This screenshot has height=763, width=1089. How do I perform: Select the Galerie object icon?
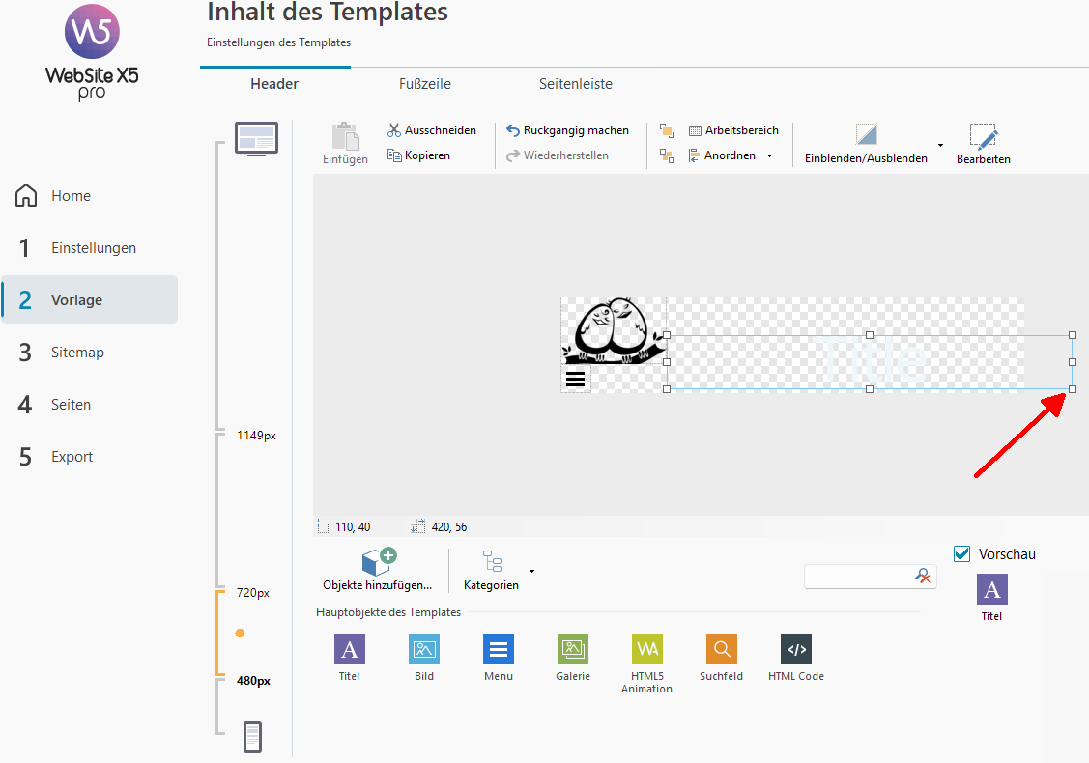[x=573, y=649]
